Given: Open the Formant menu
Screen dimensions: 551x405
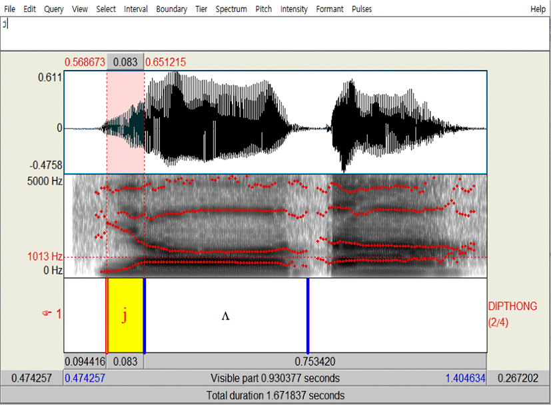Looking at the screenshot, I should pos(330,9).
